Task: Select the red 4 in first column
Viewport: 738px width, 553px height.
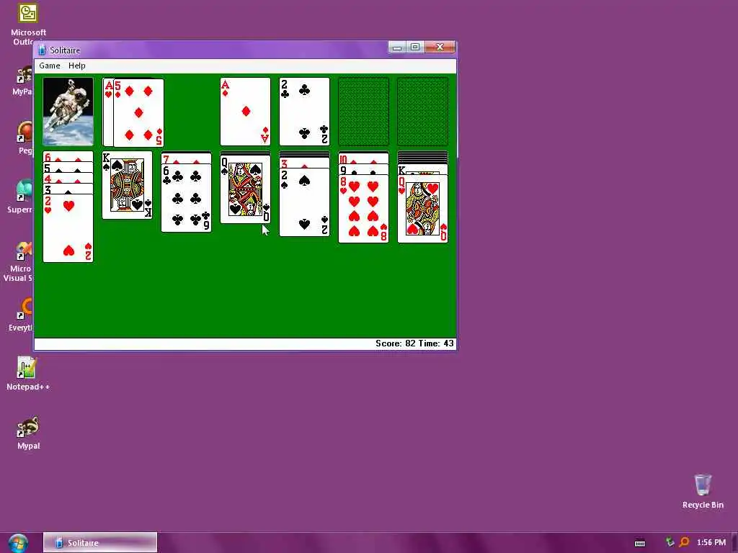Action: pos(68,179)
